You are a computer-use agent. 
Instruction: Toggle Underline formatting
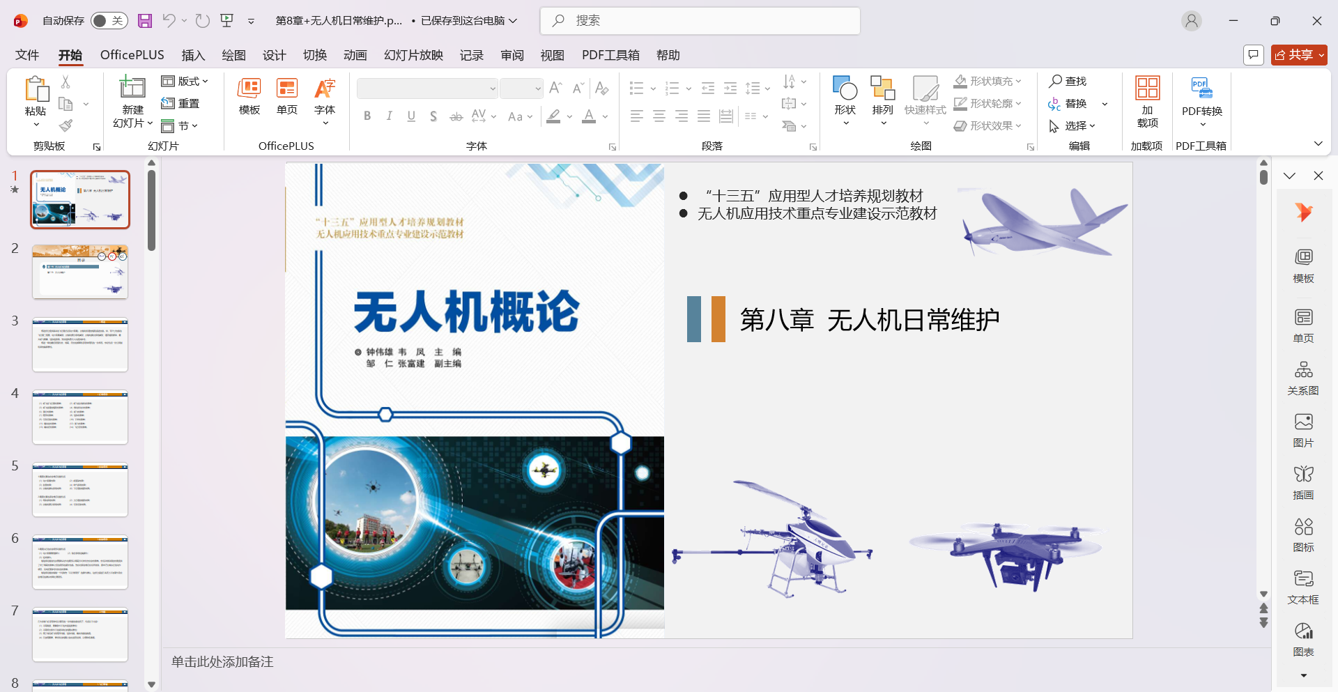[411, 116]
